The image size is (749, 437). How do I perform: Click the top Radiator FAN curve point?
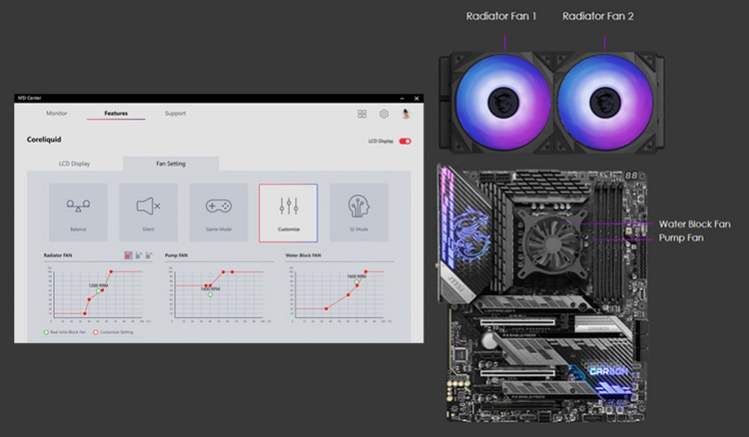tap(111, 272)
